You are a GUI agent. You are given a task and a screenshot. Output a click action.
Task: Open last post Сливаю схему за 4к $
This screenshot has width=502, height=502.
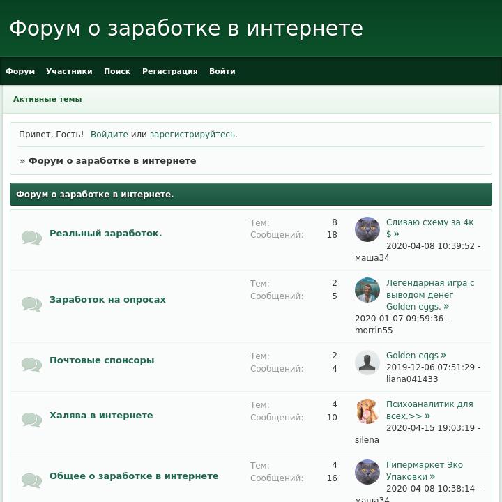click(x=429, y=228)
